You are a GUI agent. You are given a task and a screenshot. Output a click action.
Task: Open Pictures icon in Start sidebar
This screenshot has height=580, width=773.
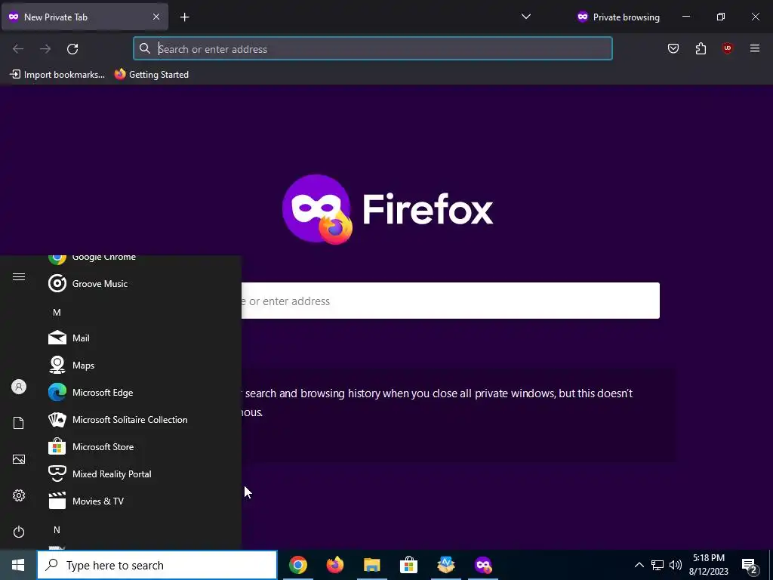[x=19, y=459]
